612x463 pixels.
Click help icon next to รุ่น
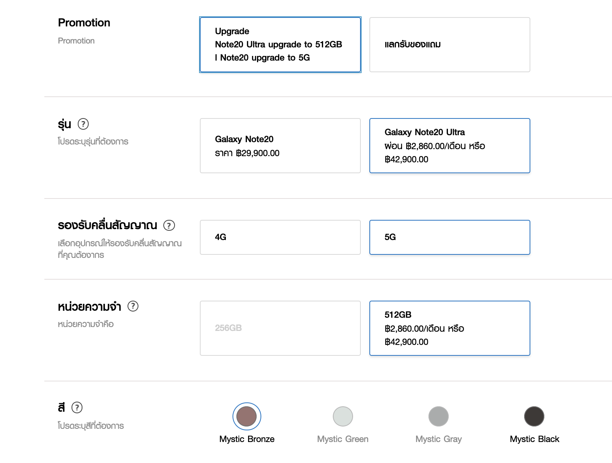[x=83, y=124]
